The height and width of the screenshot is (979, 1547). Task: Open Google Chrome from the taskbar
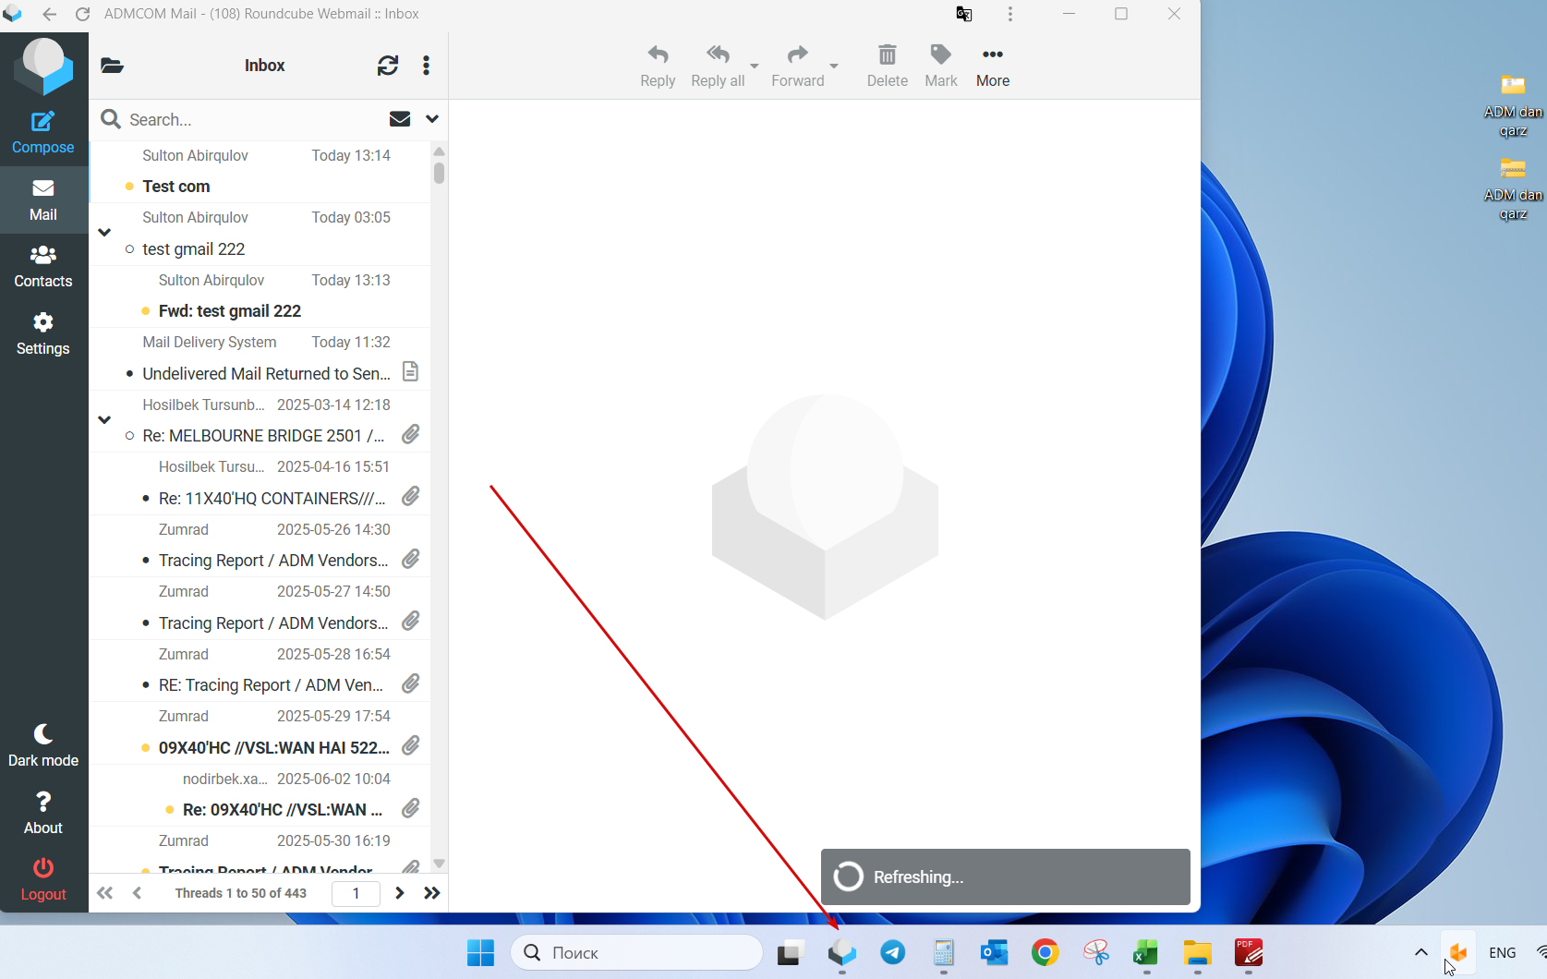(1045, 952)
